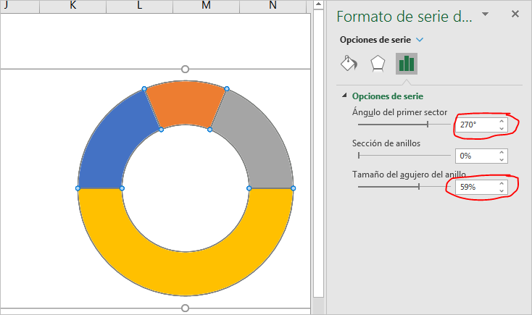Open the Fill & Line paint bucket tab

pyautogui.click(x=349, y=64)
